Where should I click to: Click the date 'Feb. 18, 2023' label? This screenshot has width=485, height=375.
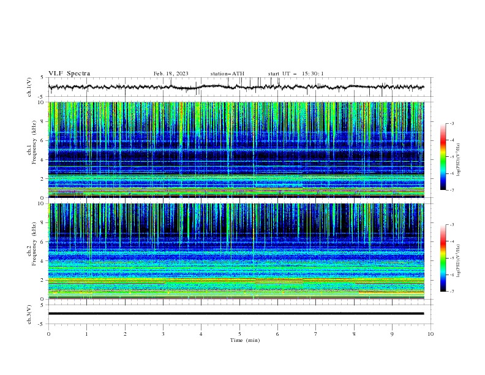171,74
